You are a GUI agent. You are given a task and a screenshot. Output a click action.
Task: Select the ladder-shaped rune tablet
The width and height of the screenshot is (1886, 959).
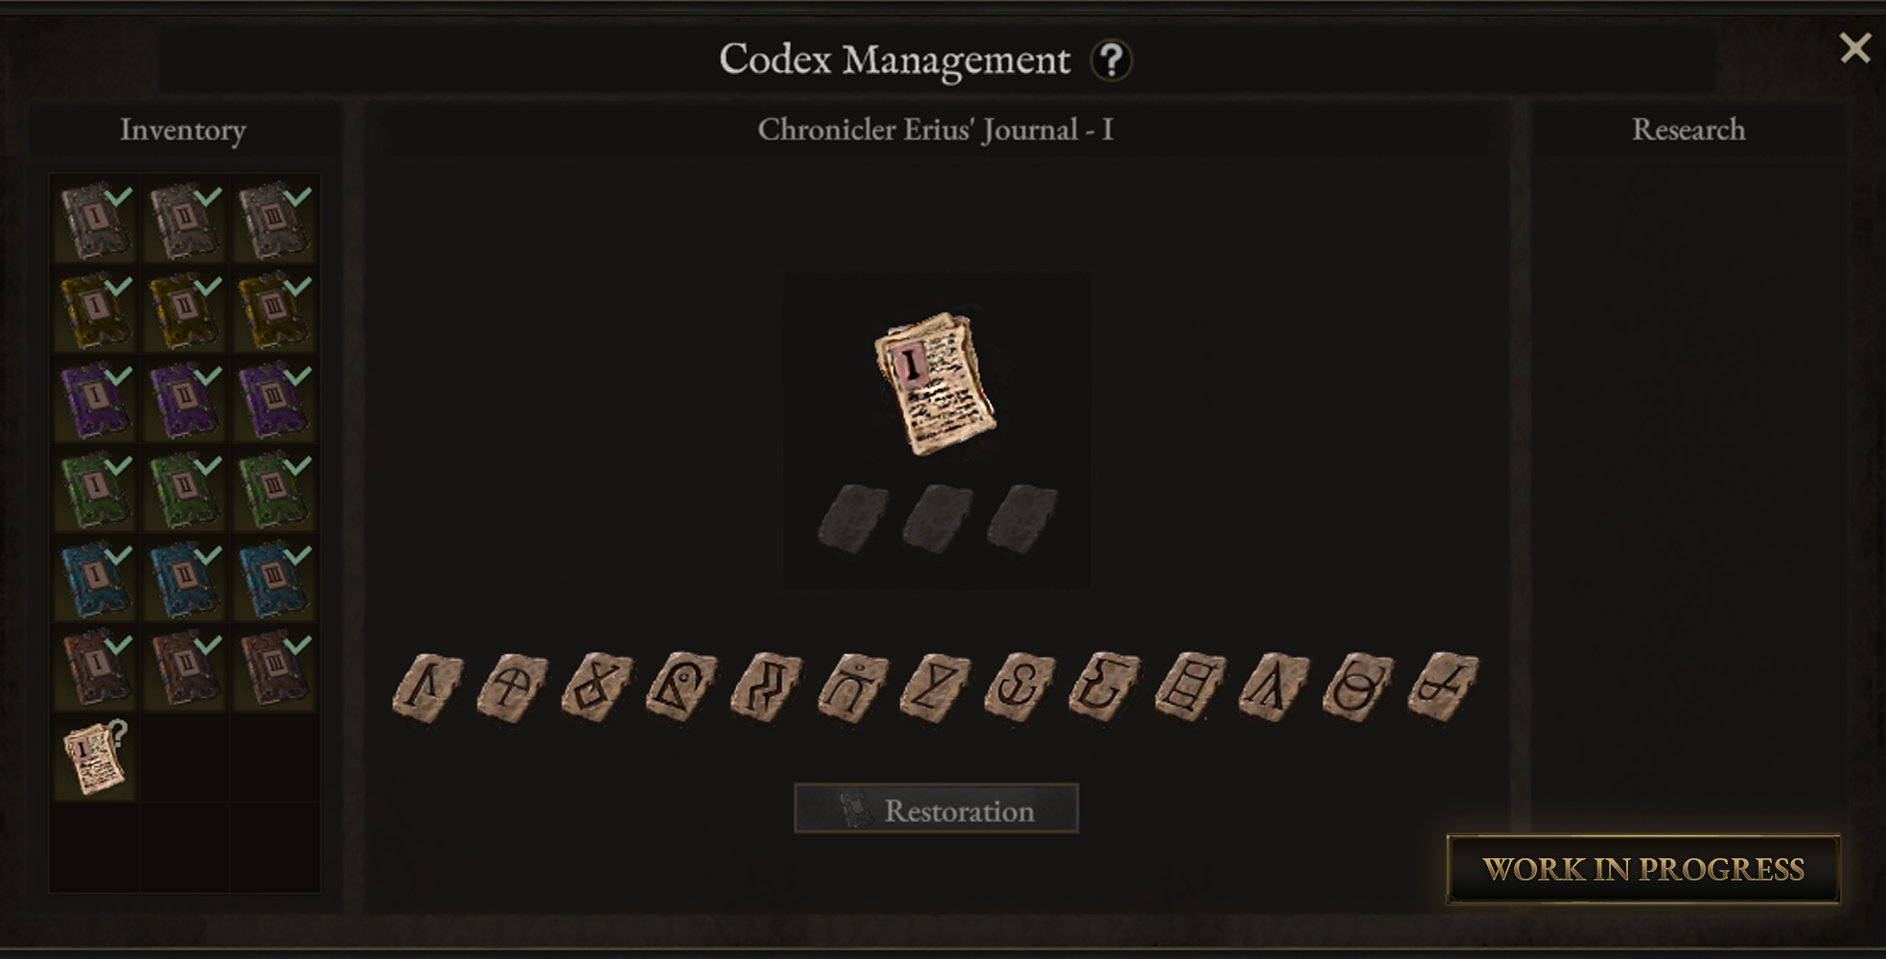coord(1190,687)
